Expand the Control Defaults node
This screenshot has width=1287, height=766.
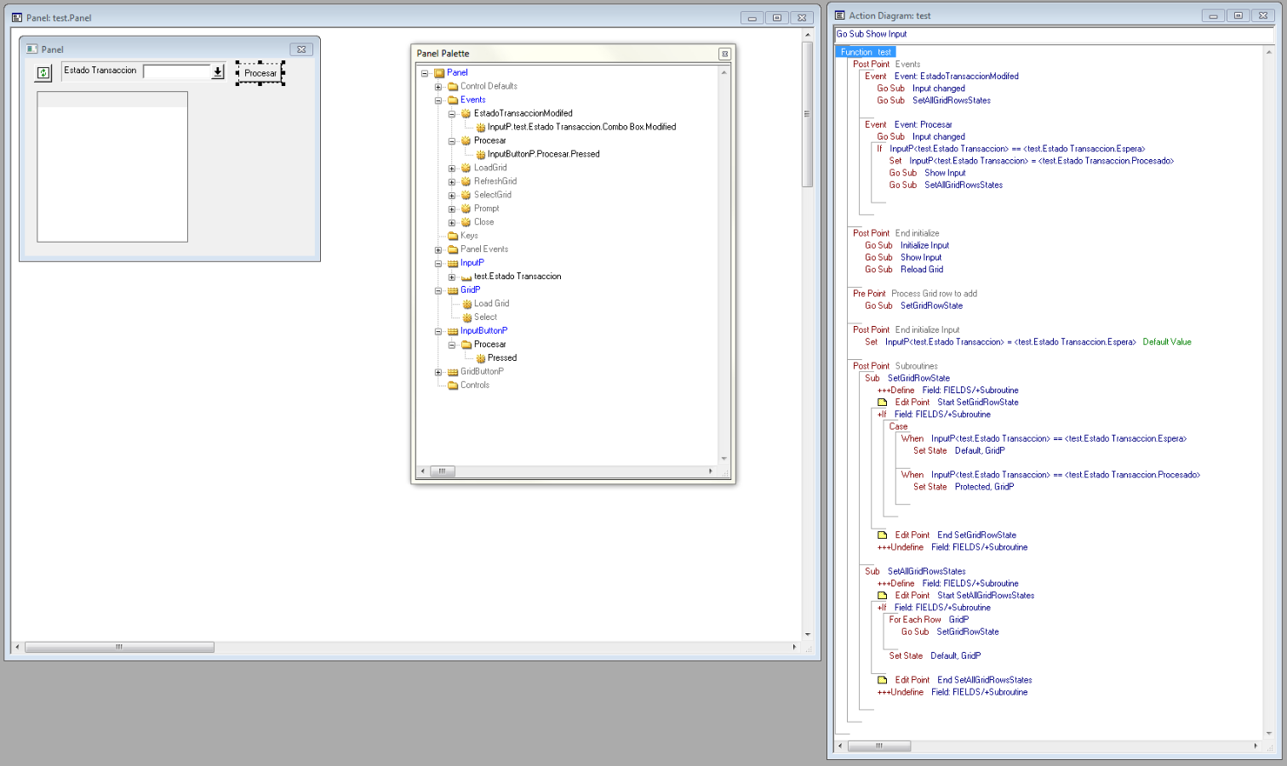tap(438, 87)
